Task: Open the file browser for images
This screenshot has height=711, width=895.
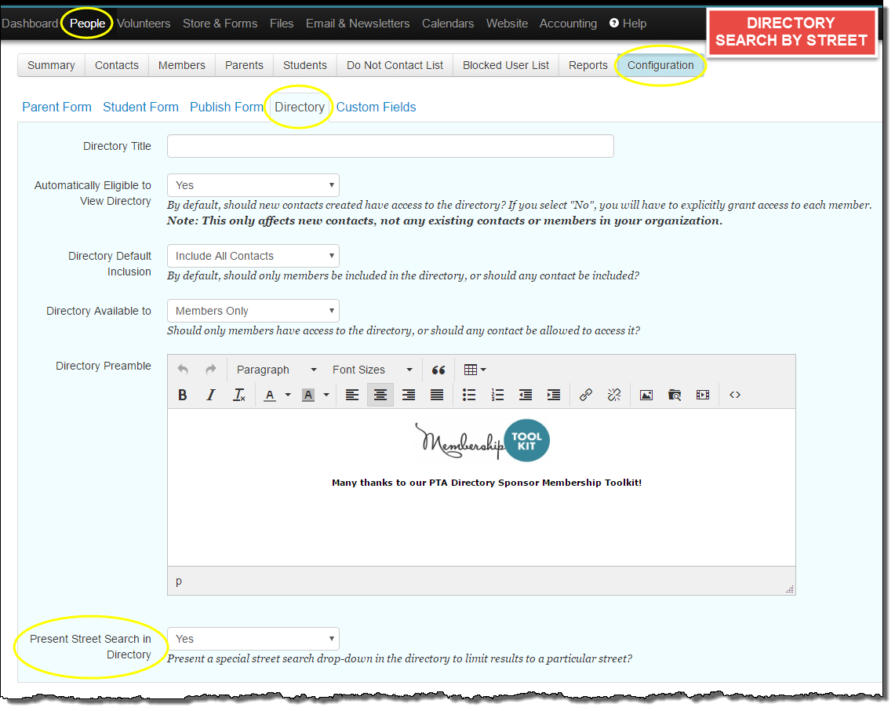Action: pyautogui.click(x=675, y=395)
